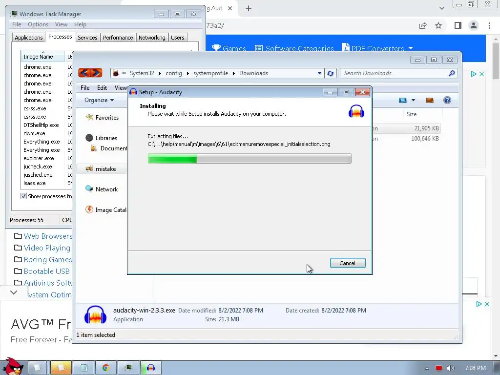Open a new Chrome tab with plus
Screen dimensions: 500x375
(249, 8)
